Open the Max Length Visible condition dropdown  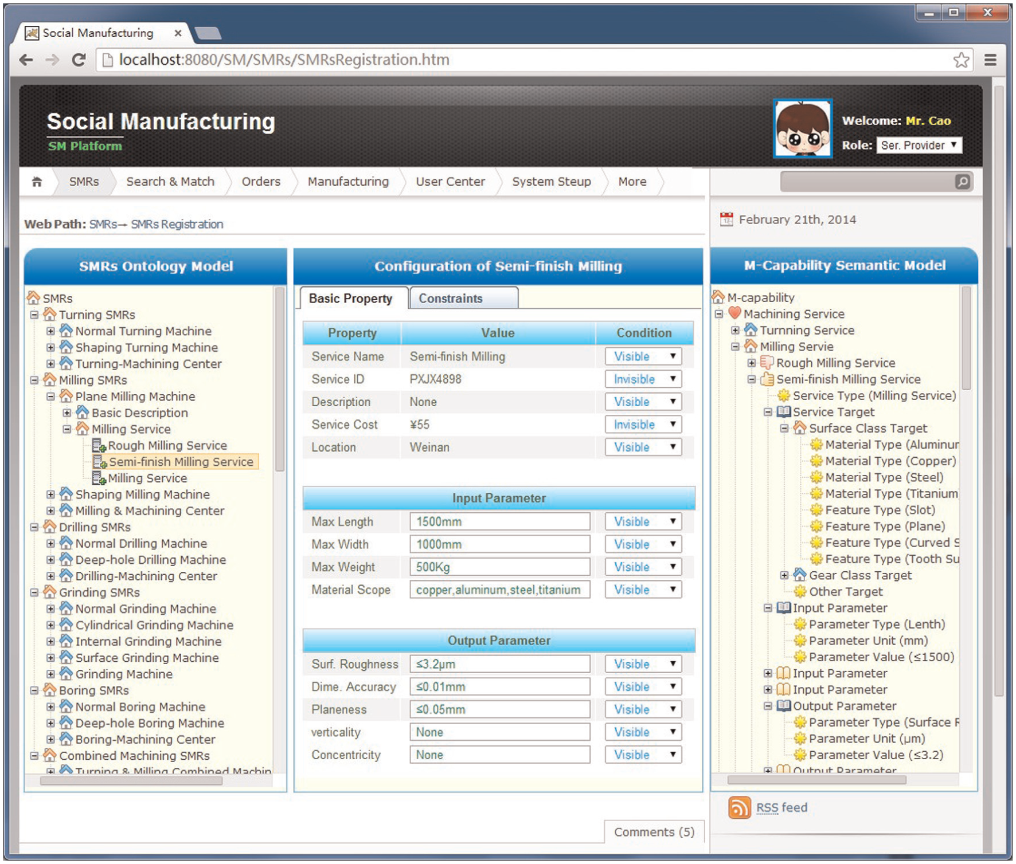coord(643,521)
